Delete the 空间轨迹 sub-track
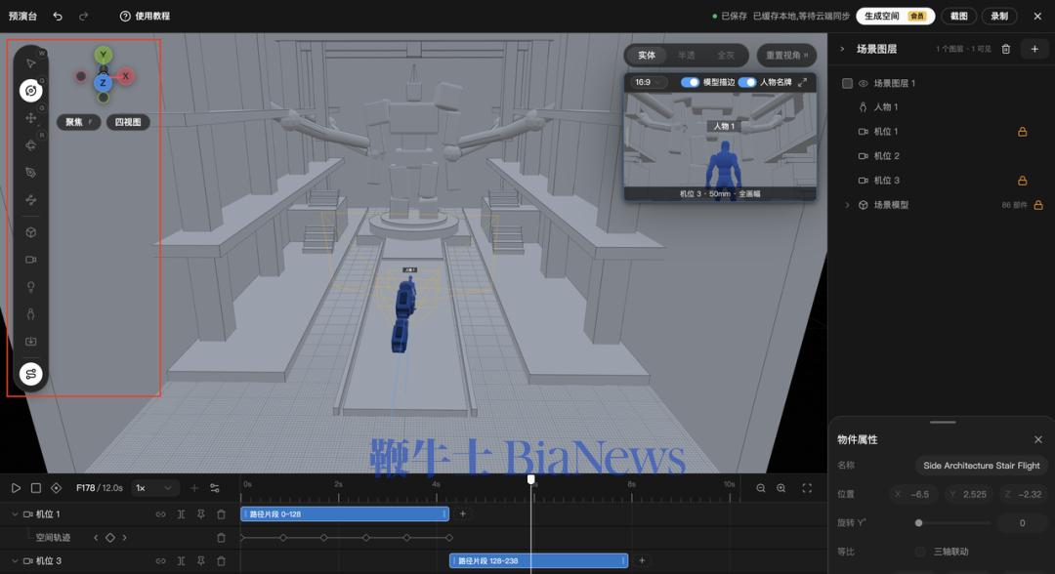 (221, 538)
